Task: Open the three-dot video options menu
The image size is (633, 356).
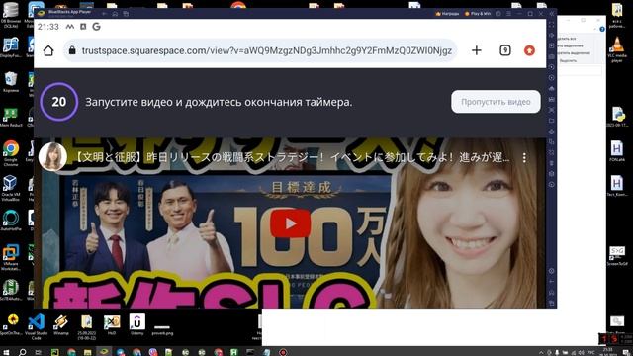Action: click(x=524, y=158)
